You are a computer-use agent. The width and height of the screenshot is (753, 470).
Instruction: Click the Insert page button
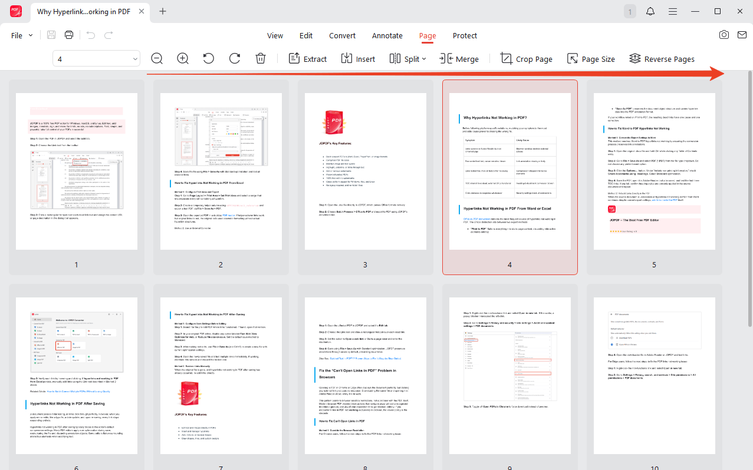[x=358, y=59]
